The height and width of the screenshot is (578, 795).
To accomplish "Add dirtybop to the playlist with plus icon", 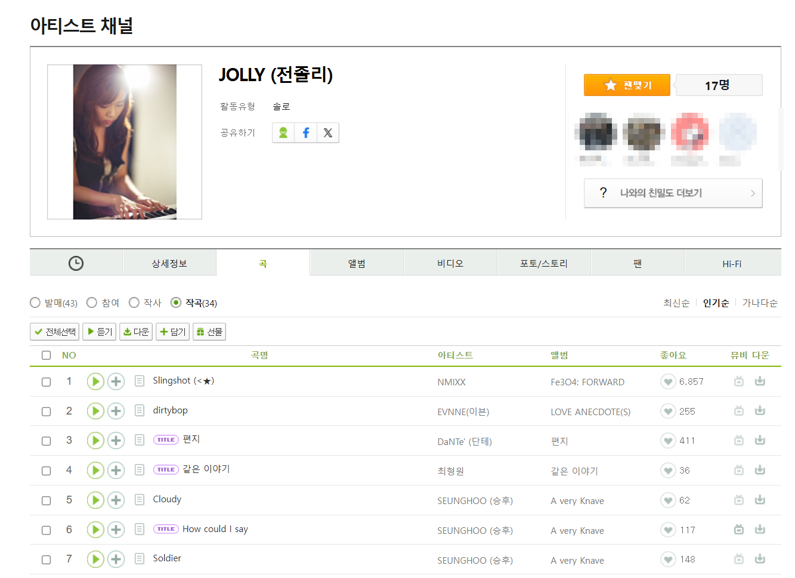I will click(x=116, y=411).
